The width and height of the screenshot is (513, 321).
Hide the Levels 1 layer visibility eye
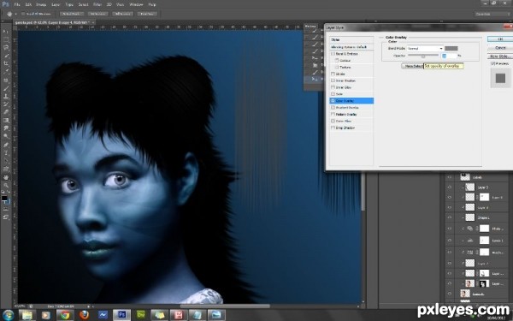coord(449,241)
